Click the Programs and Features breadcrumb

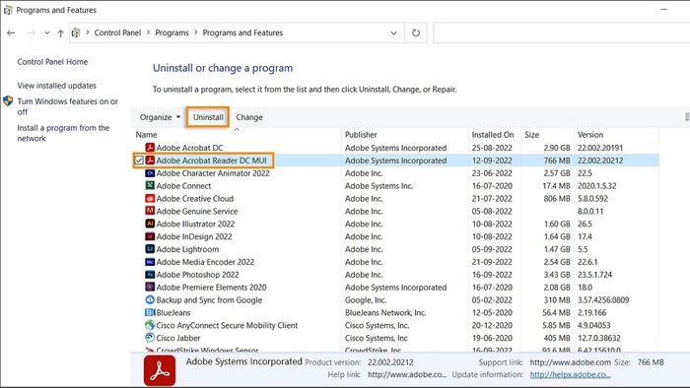[242, 32]
